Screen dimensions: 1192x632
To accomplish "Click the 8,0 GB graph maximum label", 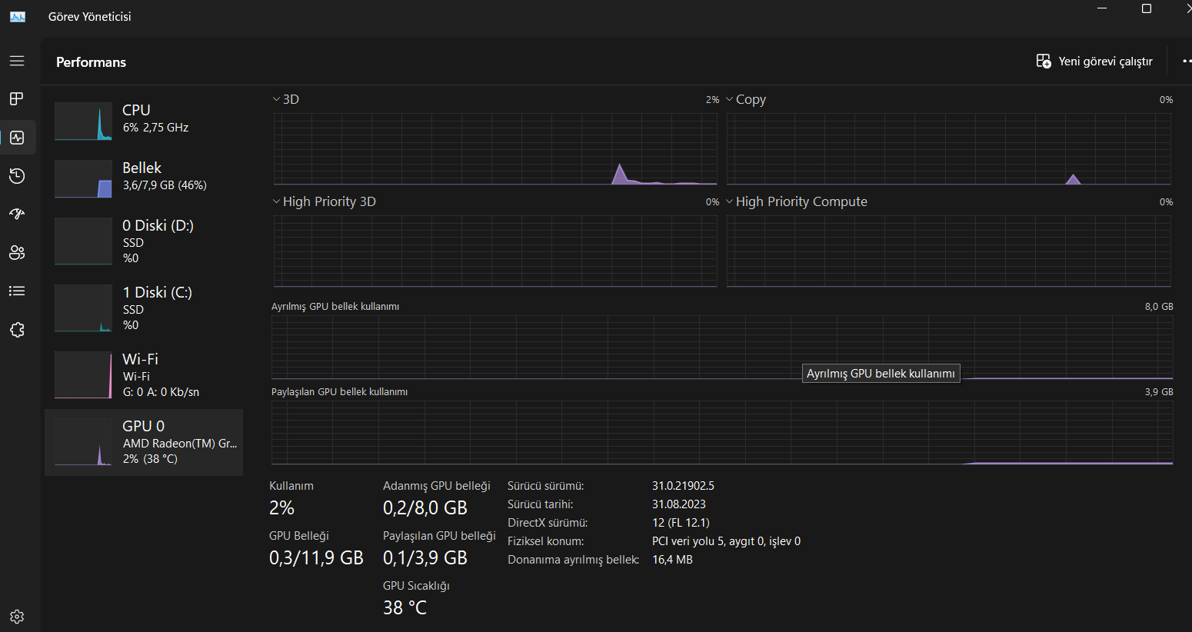I will pyautogui.click(x=1159, y=307).
